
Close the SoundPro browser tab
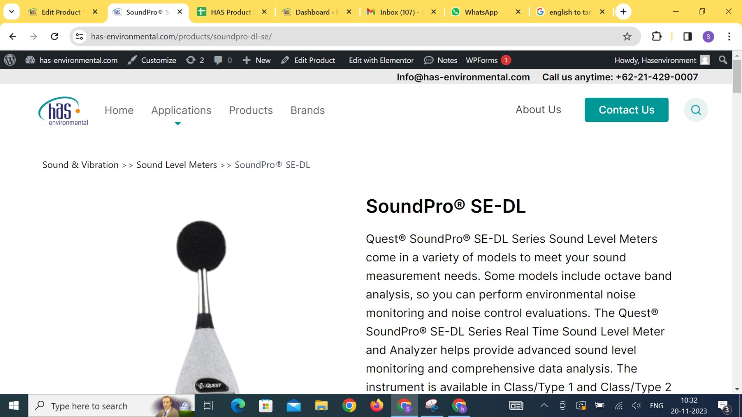[180, 12]
